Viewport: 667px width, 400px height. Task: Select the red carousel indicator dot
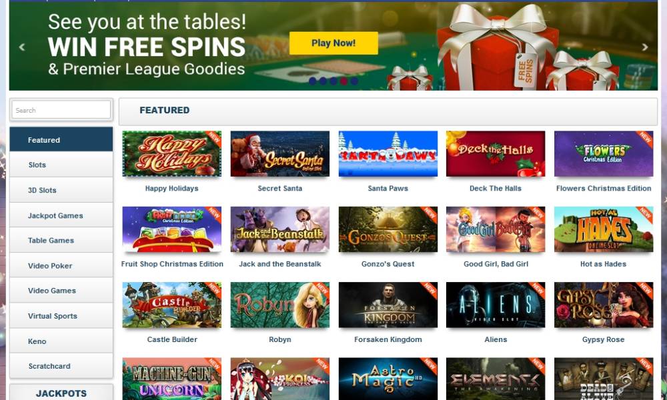click(344, 81)
